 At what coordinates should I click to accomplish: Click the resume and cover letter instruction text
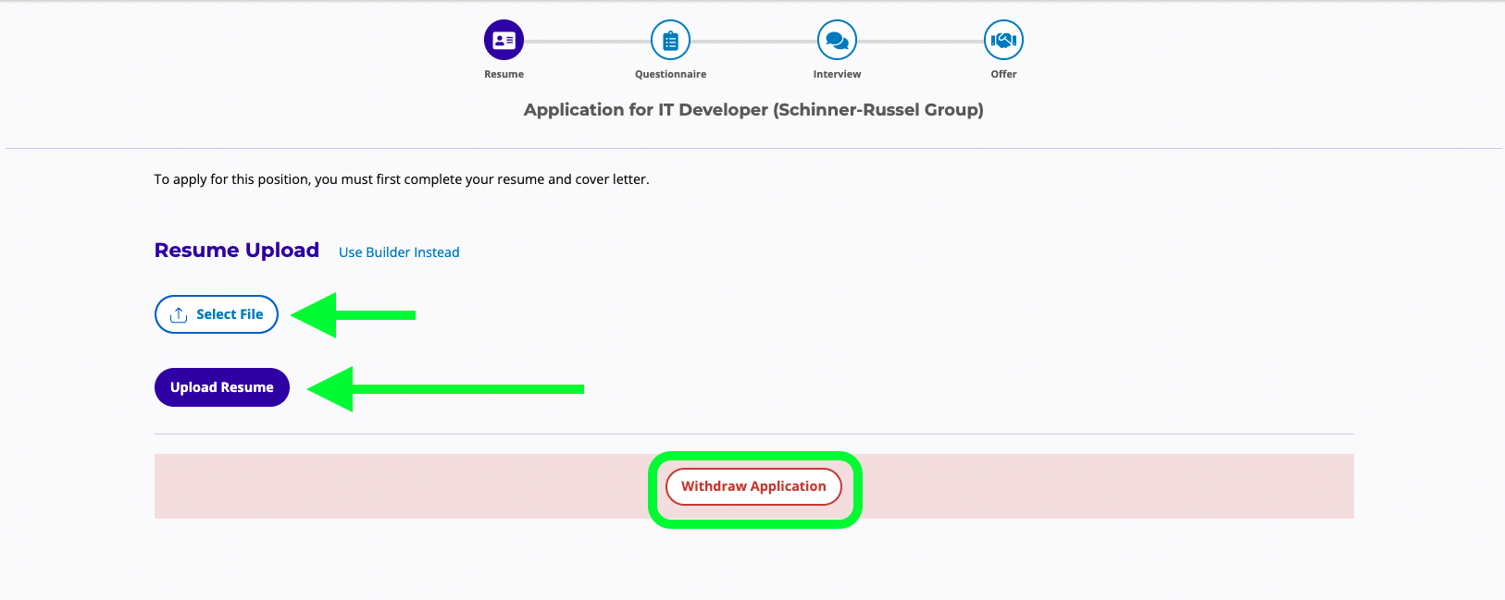(x=402, y=179)
